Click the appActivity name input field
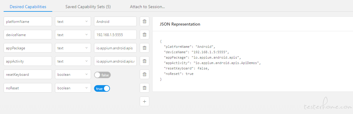This screenshot has width=353, height=114. point(28,61)
